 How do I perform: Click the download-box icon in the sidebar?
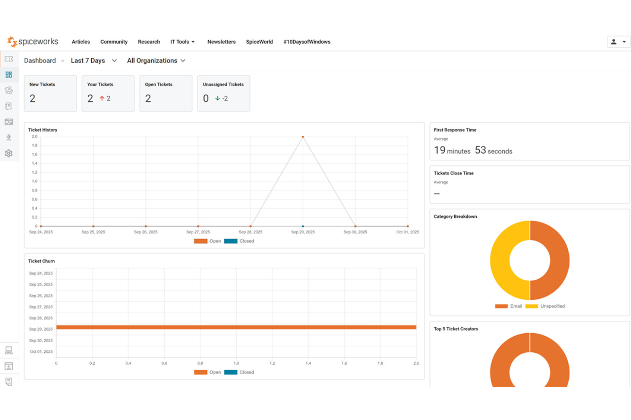point(9,366)
